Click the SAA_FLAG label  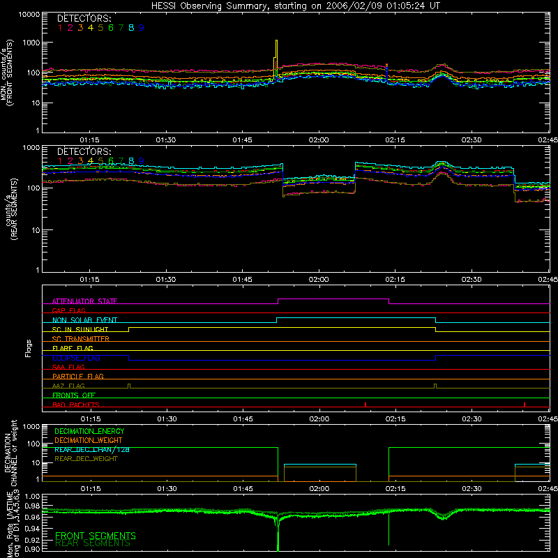click(68, 367)
